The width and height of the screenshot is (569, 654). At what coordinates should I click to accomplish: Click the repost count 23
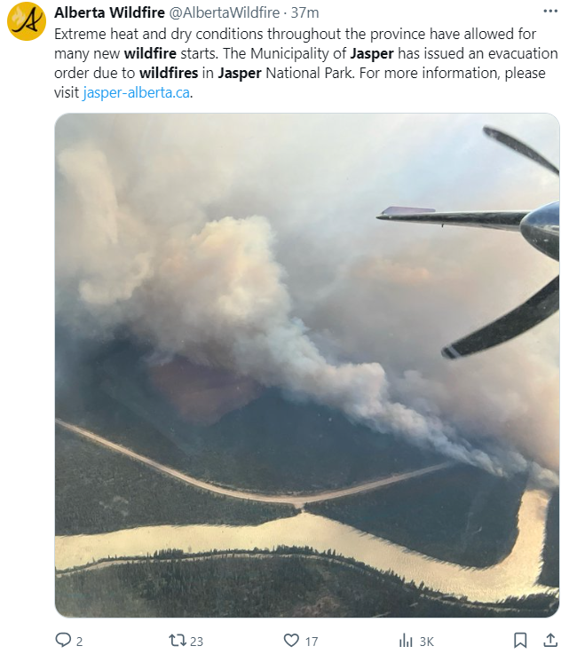pyautogui.click(x=196, y=641)
